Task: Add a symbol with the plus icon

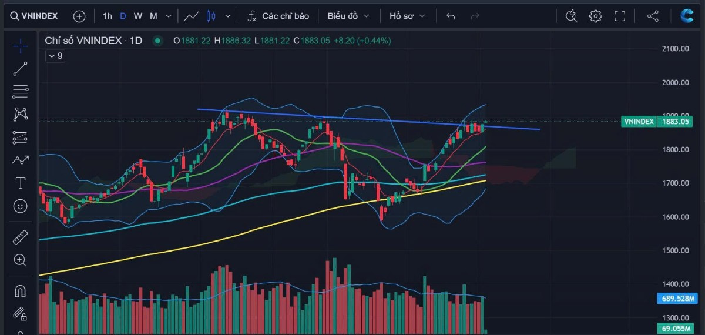Action: pos(79,16)
